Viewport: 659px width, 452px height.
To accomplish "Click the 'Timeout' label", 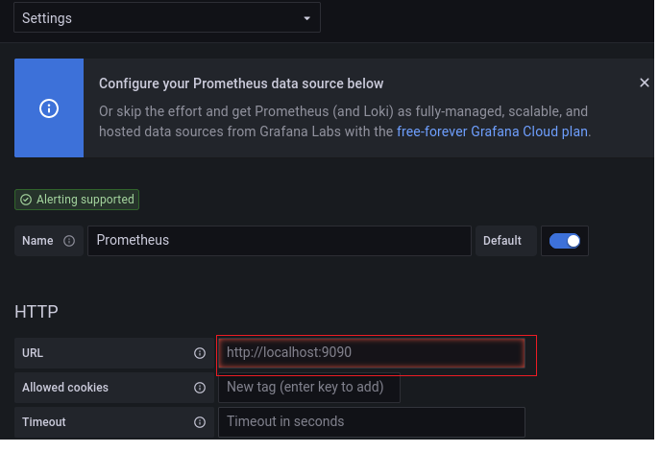I will (44, 422).
